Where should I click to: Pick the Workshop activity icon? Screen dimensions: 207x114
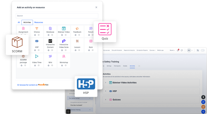pyautogui.click(x=64, y=56)
